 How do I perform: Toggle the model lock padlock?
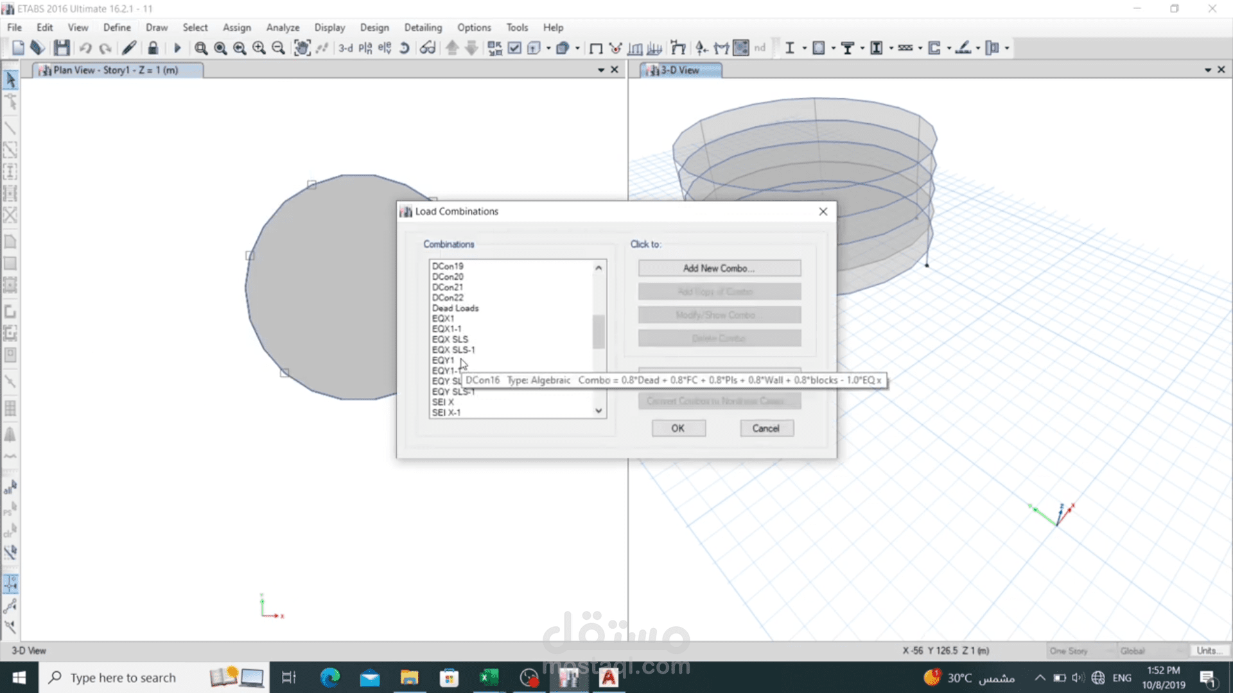tap(153, 47)
